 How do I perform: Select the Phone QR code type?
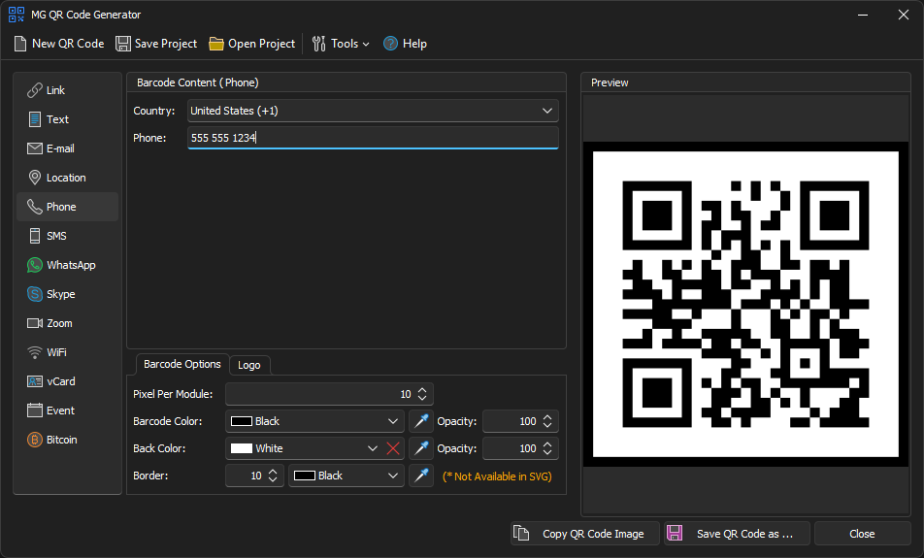[67, 207]
